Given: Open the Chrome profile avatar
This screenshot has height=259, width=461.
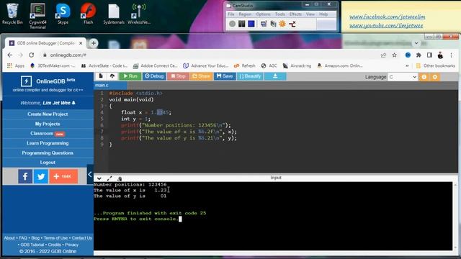Looking at the screenshot, I should point(440,55).
